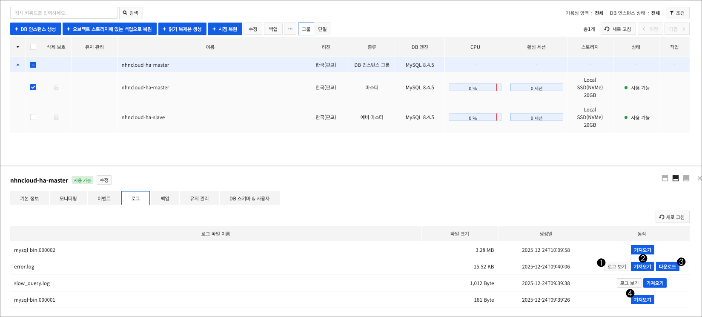Click the log panel 새로 고침 button
The height and width of the screenshot is (317, 702).
click(672, 217)
